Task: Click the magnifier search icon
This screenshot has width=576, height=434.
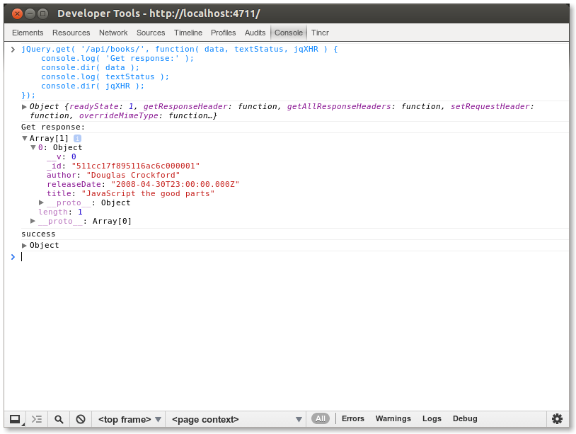Action: click(59, 419)
